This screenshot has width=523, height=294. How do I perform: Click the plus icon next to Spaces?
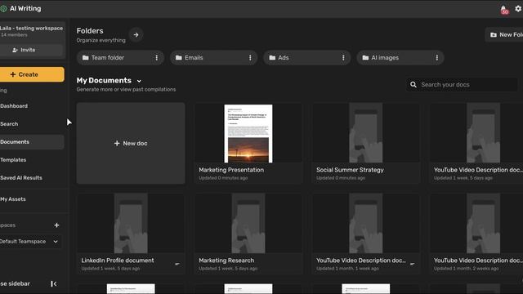point(56,225)
